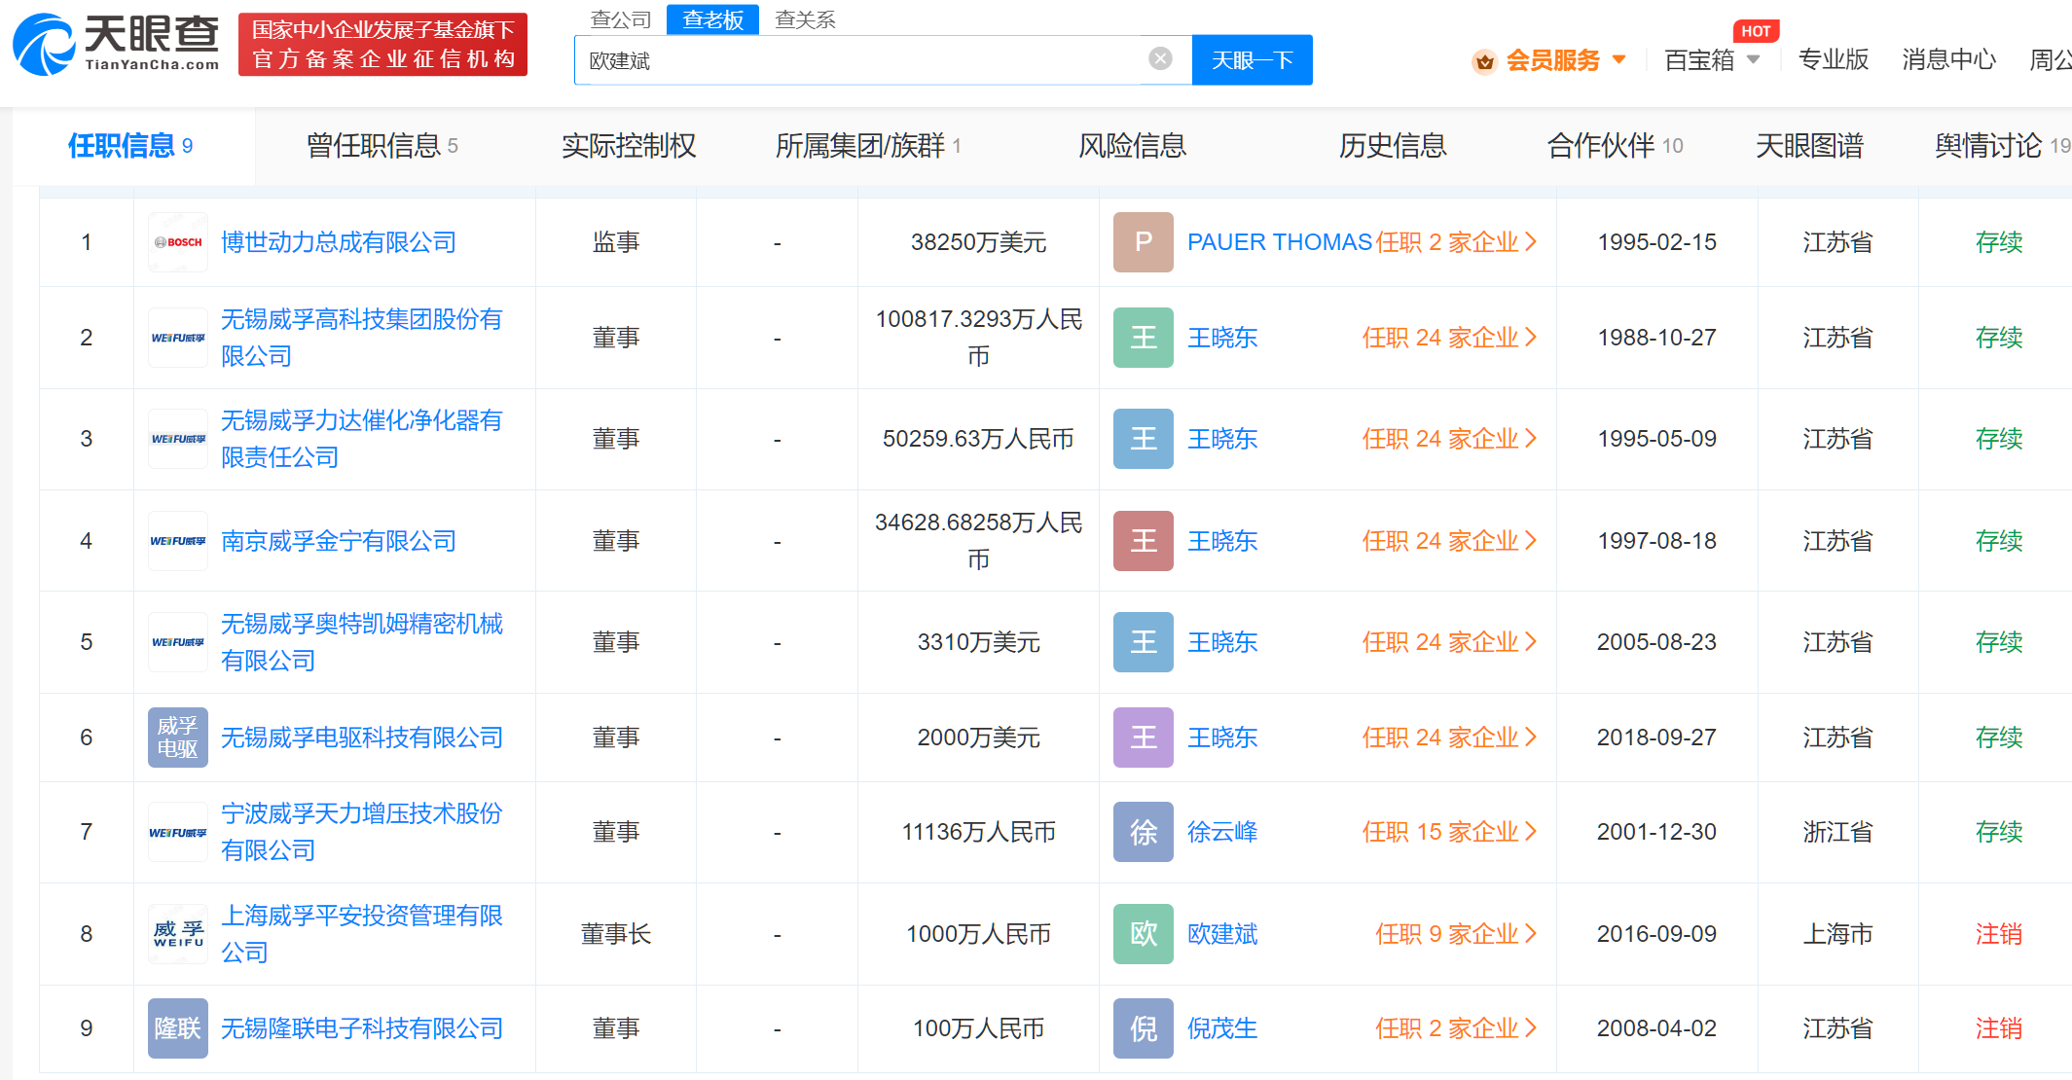Open the 风险信息 tab

coord(1132,146)
